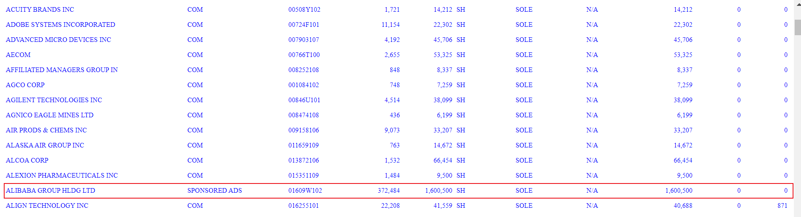801x217 pixels.
Task: Click the vertical scrollbar thumb
Action: point(797,28)
